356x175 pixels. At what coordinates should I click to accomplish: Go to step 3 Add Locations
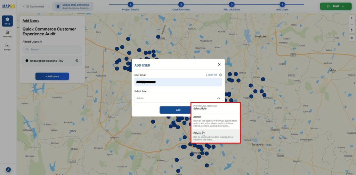point(232,6)
